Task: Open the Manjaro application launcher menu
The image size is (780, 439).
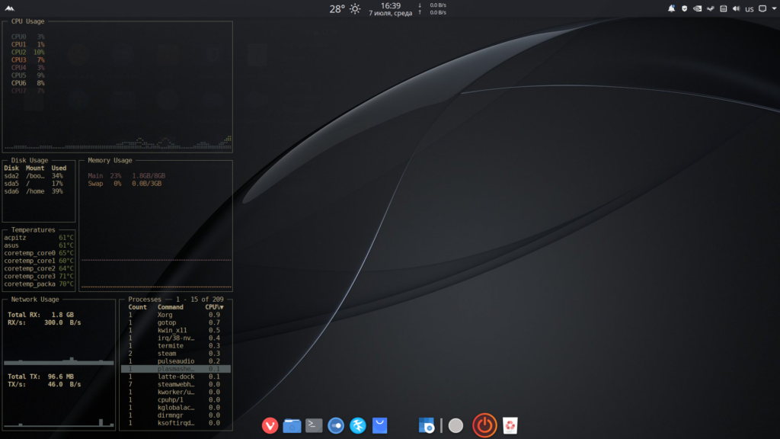Action: pos(9,8)
